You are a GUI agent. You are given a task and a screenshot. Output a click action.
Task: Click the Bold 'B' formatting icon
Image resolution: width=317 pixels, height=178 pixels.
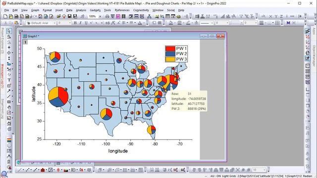[x=75, y=23]
